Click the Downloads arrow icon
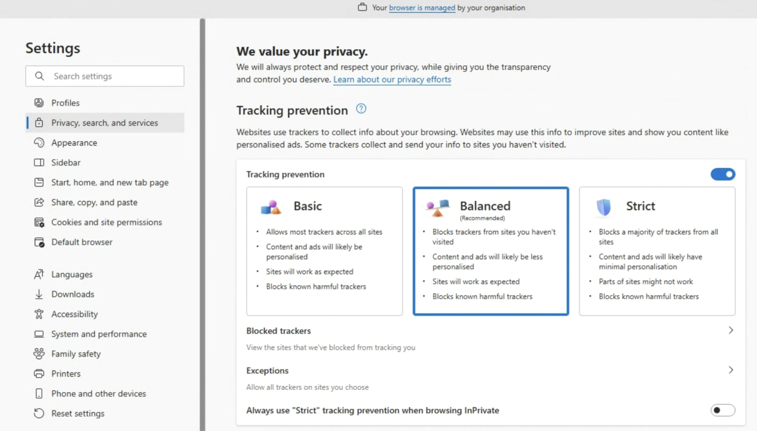Viewport: 757px width, 431px height. 39,294
